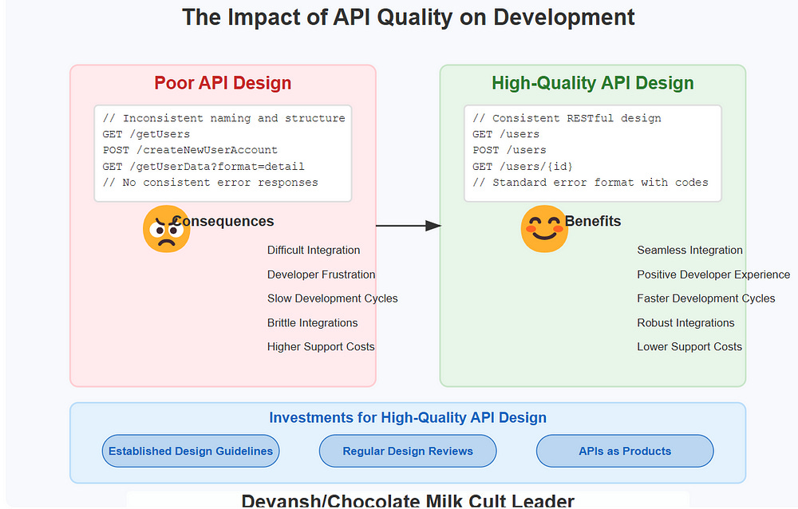Click the "Devansh/Chocolate Milk Cult Leader" caption
This screenshot has height=509, width=798.
pos(408,501)
